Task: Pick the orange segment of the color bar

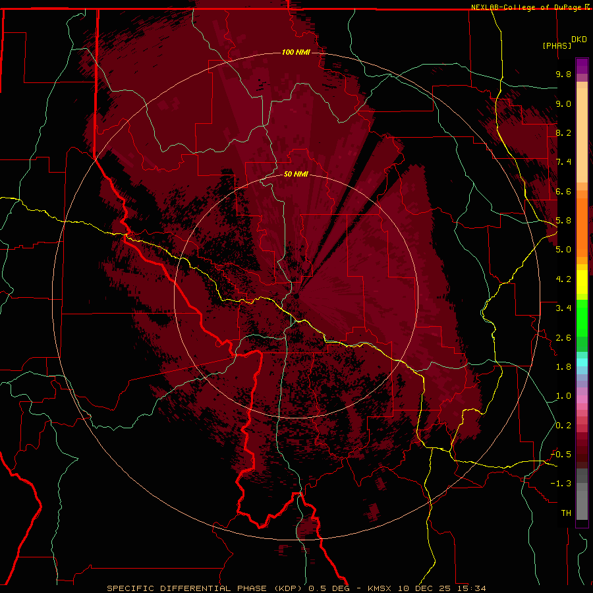Action: [x=582, y=228]
